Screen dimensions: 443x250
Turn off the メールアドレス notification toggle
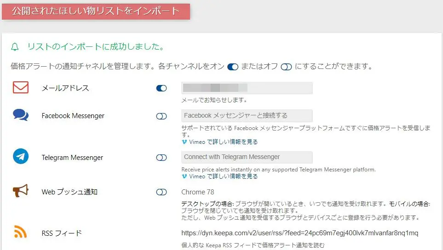coord(161,88)
